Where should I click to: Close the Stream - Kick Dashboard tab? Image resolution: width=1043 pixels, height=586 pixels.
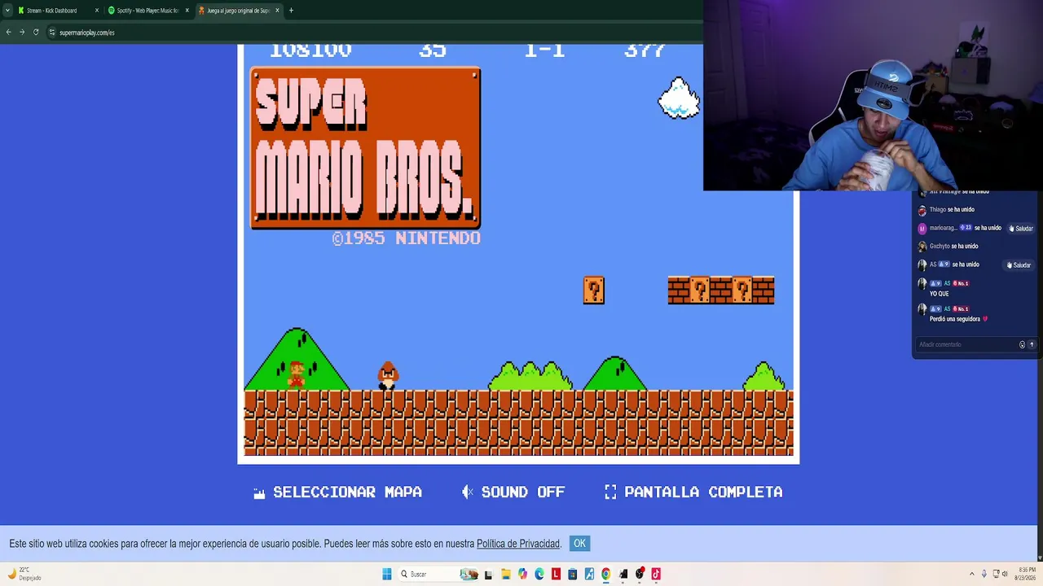pos(97,11)
